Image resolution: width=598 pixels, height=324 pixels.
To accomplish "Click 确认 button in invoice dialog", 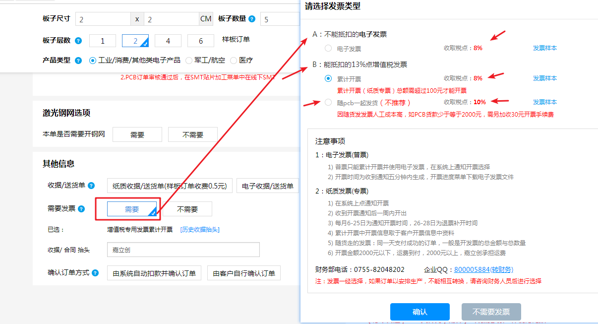I will click(x=419, y=312).
